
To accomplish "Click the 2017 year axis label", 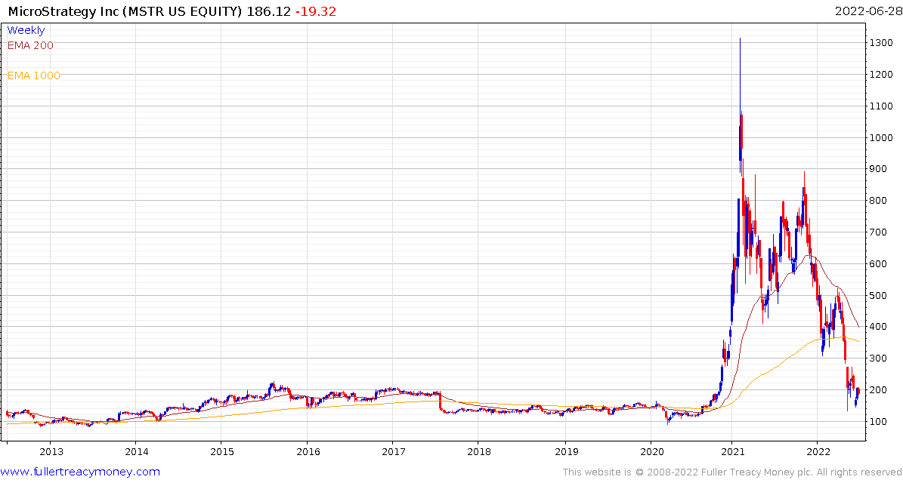I will click(393, 451).
